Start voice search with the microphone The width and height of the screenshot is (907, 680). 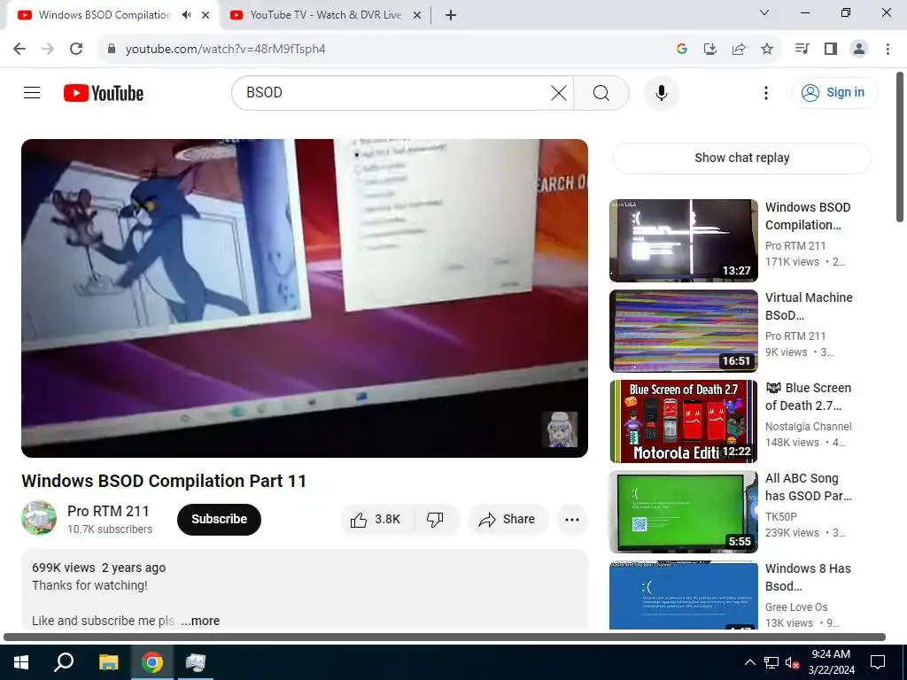661,92
